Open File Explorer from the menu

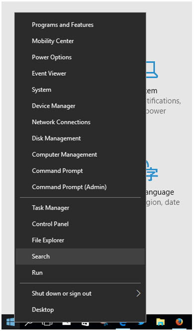80,240
